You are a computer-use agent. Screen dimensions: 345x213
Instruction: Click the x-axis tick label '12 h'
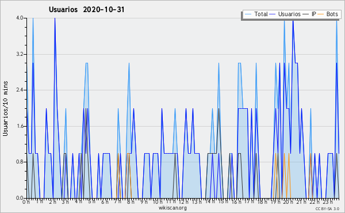click(x=183, y=201)
